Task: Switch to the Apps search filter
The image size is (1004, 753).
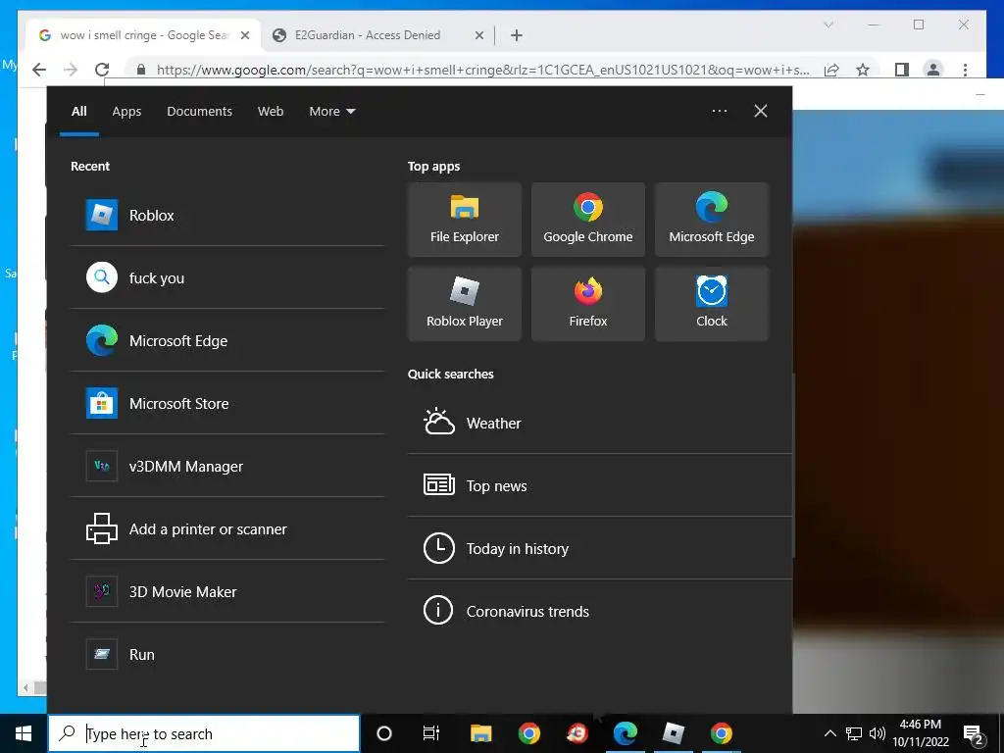Action: coord(126,112)
